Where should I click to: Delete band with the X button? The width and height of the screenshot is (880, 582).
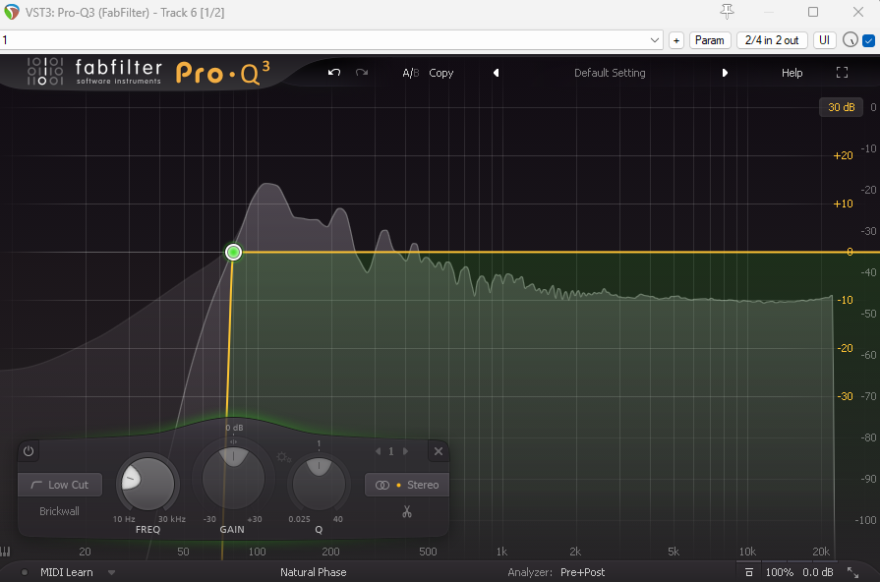[439, 451]
